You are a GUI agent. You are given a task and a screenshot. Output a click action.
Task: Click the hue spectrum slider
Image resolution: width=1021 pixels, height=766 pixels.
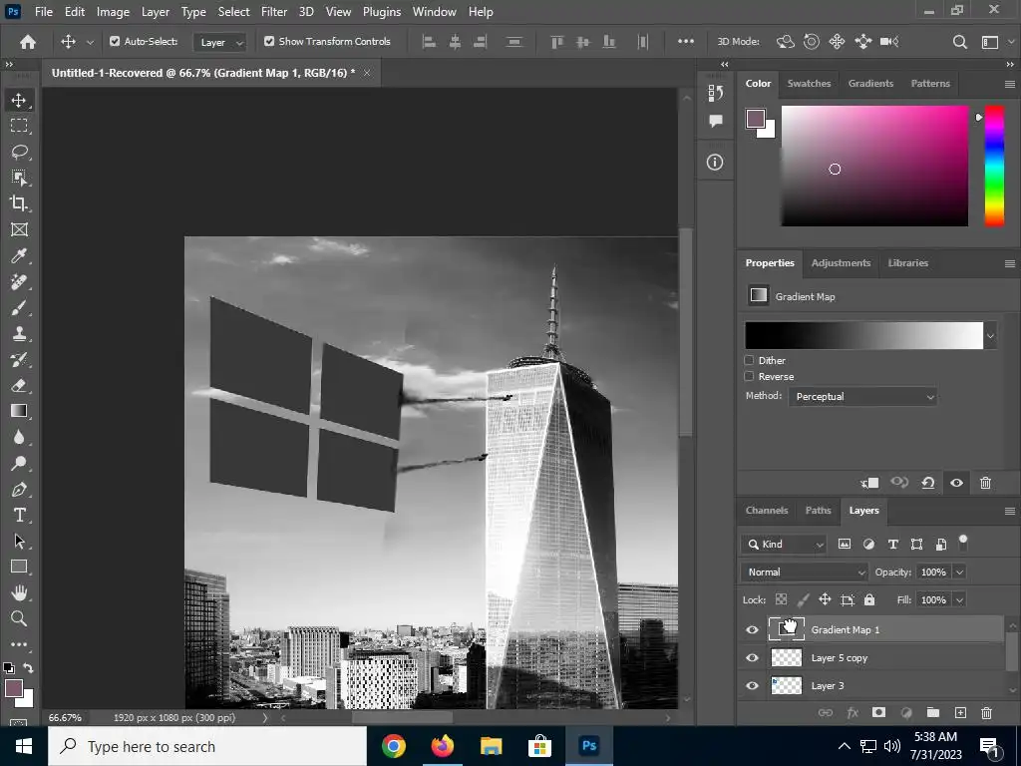click(994, 166)
